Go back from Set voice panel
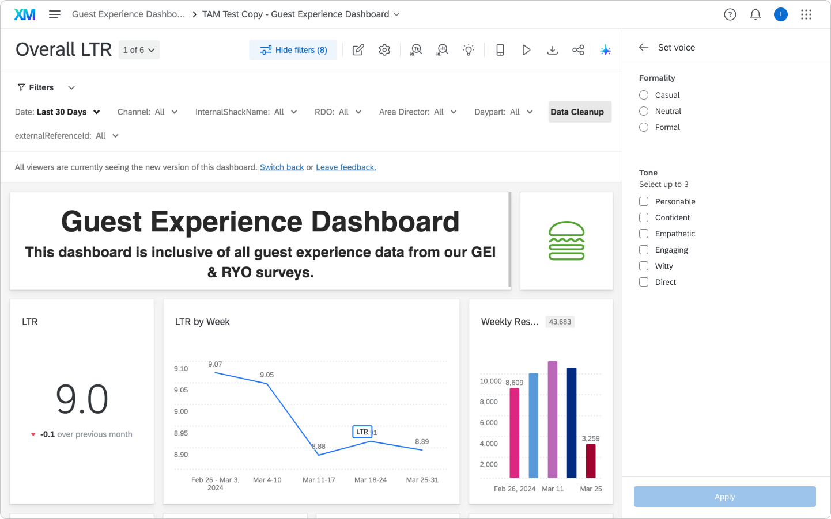 (644, 47)
